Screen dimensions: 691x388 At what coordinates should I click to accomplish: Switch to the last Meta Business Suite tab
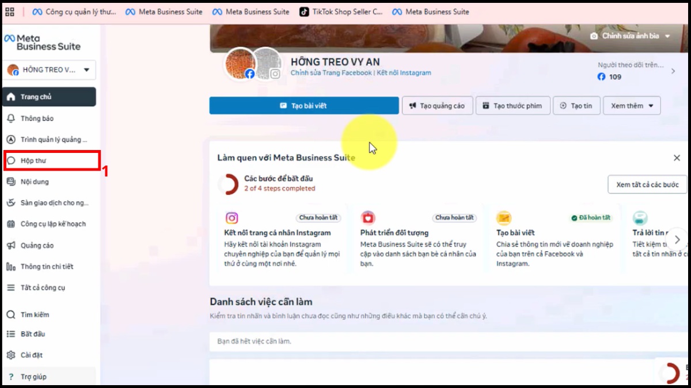[x=430, y=11]
